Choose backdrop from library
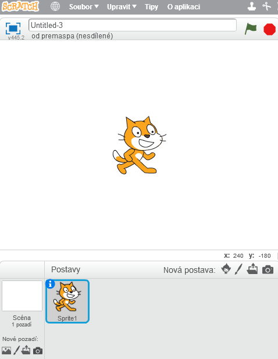The width and height of the screenshot is (278, 359). pos(6,350)
